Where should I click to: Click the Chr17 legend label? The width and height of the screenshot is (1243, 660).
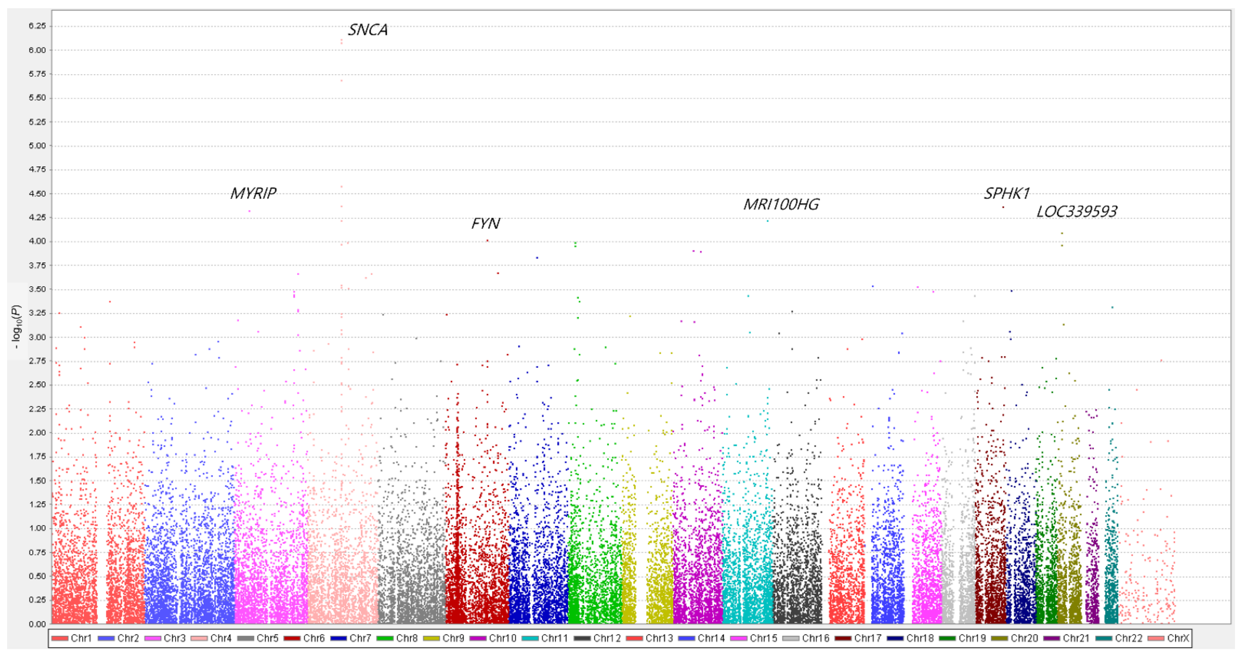coord(867,638)
